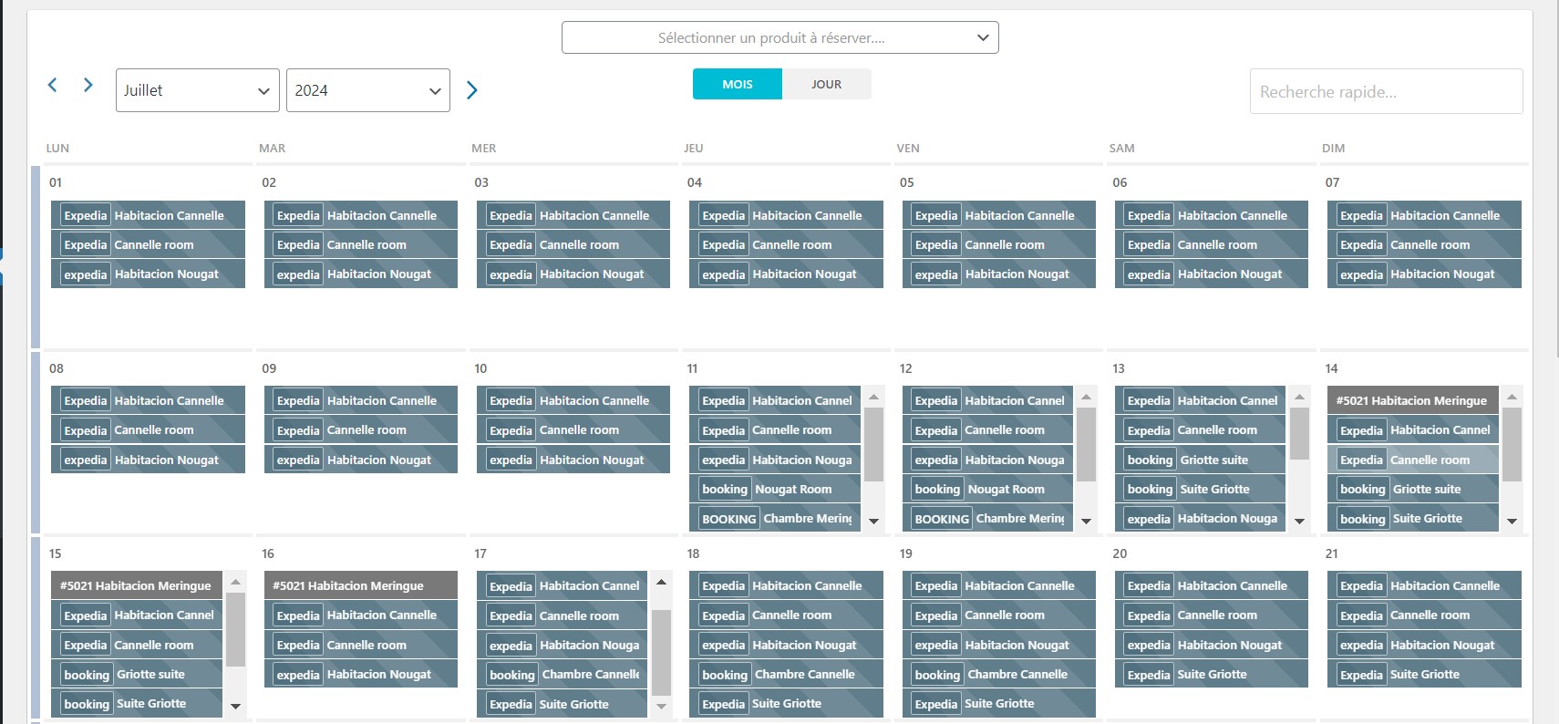Click the day number 10 in the calendar
Viewport: 1559px width, 724px height.
(480, 368)
